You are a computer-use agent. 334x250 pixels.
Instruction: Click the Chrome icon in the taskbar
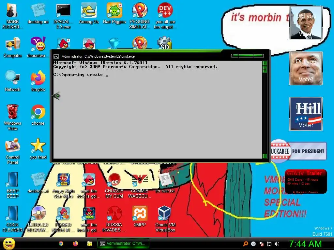tap(61, 243)
